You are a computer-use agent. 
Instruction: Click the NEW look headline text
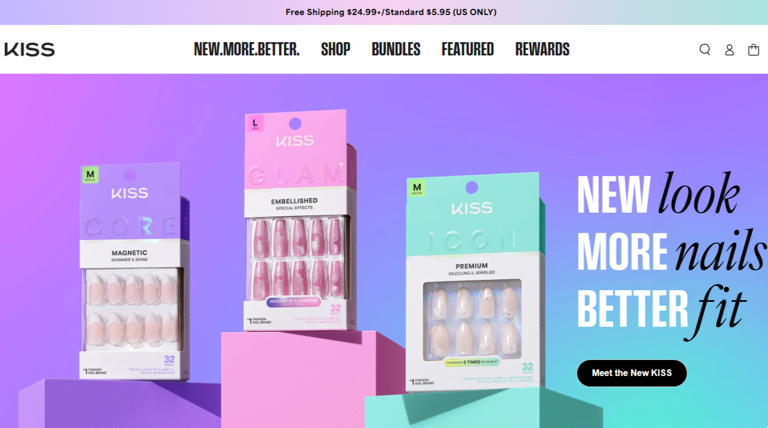coord(658,194)
